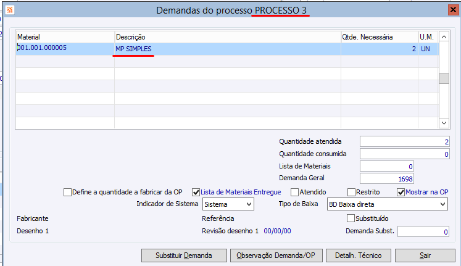Screen dimensions: 461x266
Task: Close the Demandas do processo window
Action: point(453,10)
